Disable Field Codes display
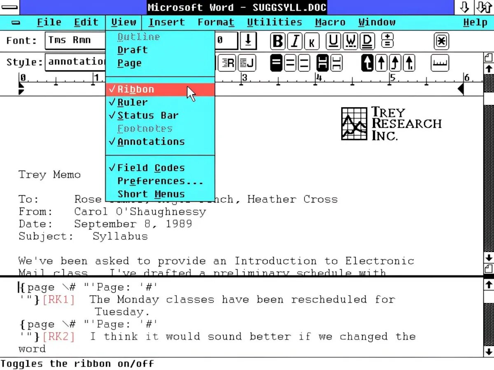494x370 pixels. tap(151, 168)
